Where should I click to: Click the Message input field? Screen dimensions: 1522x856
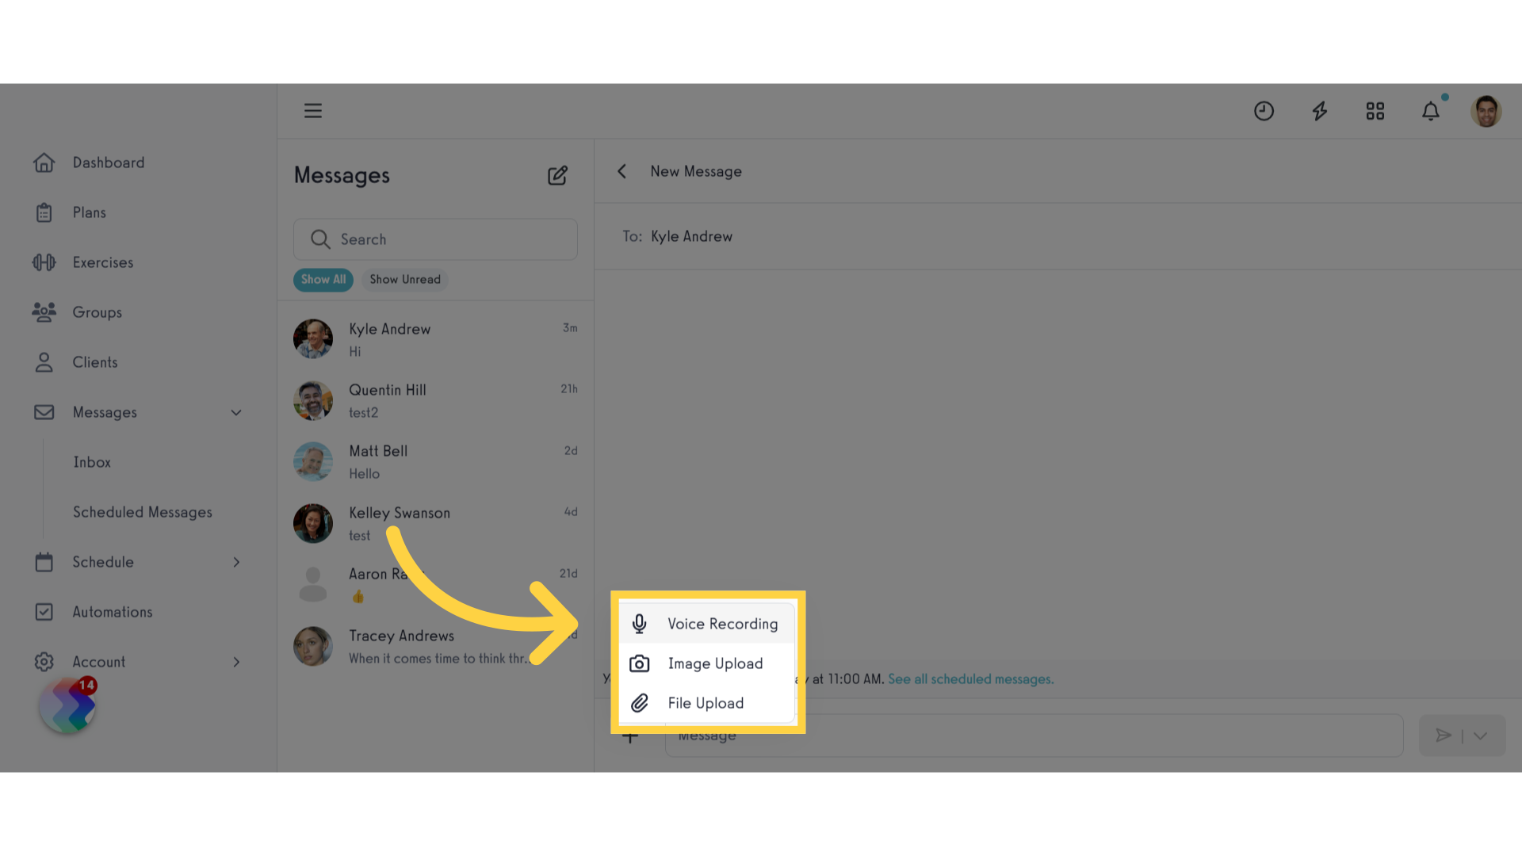tap(1034, 735)
